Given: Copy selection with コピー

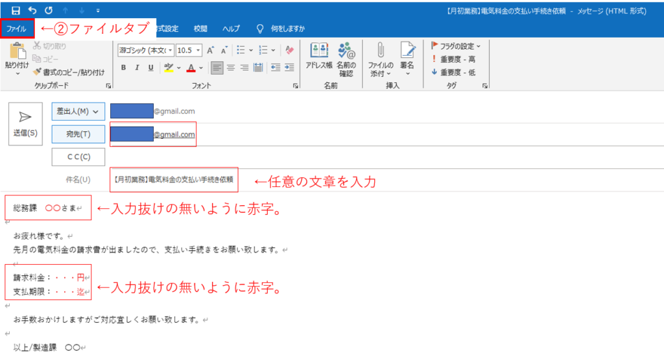Looking at the screenshot, I should (x=46, y=59).
